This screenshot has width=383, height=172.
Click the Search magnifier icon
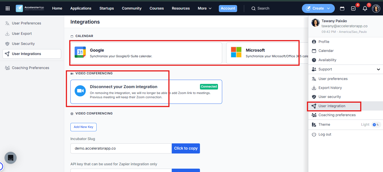253,8
